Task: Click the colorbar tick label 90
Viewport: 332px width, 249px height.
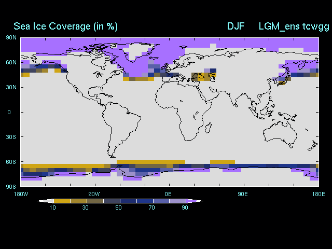Action: pyautogui.click(x=186, y=208)
